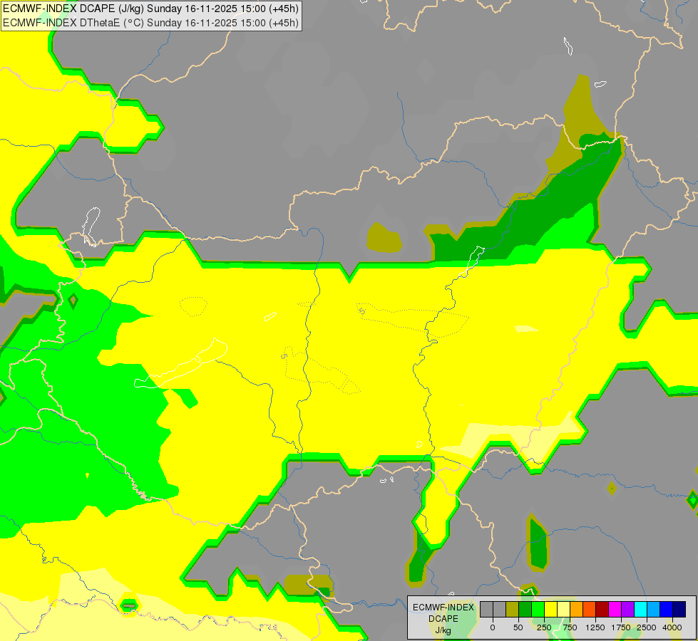The height and width of the screenshot is (641, 698).
Task: Select the bright yellow legend swatch
Action: (x=550, y=610)
